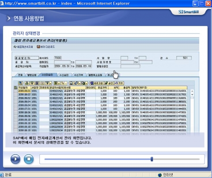Click the 완료 status text in status bar
Image resolution: width=212 pixels, height=178 pixels.
[x=8, y=175]
